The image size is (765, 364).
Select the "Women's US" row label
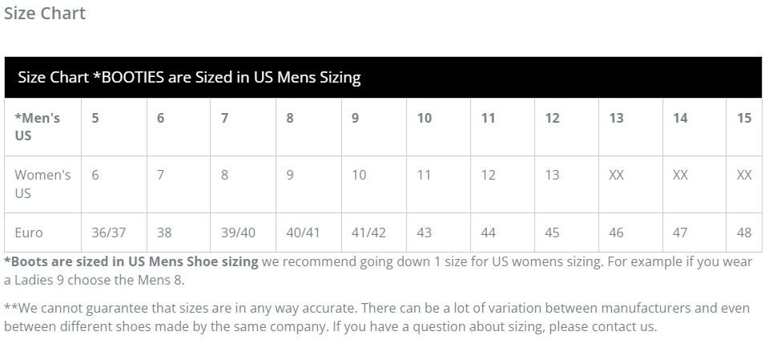click(42, 184)
